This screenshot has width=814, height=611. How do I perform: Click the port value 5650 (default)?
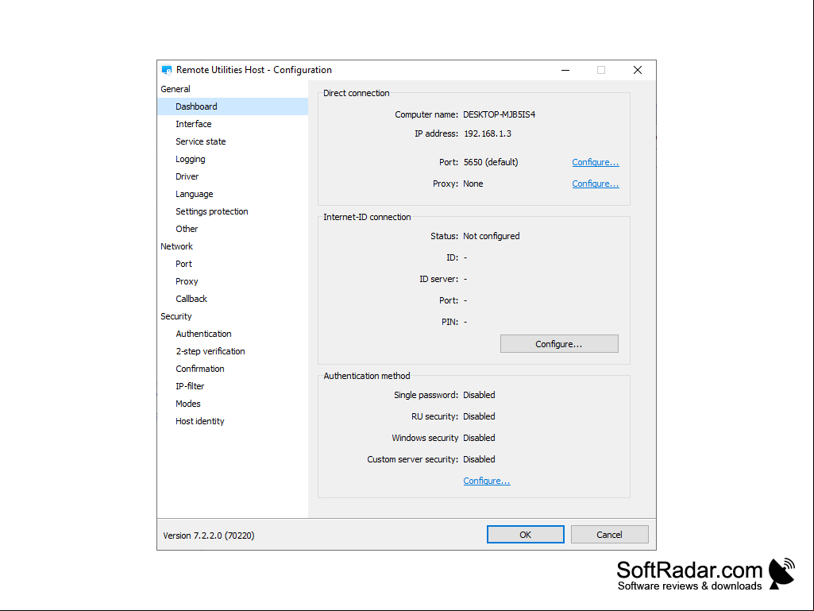[x=491, y=162]
